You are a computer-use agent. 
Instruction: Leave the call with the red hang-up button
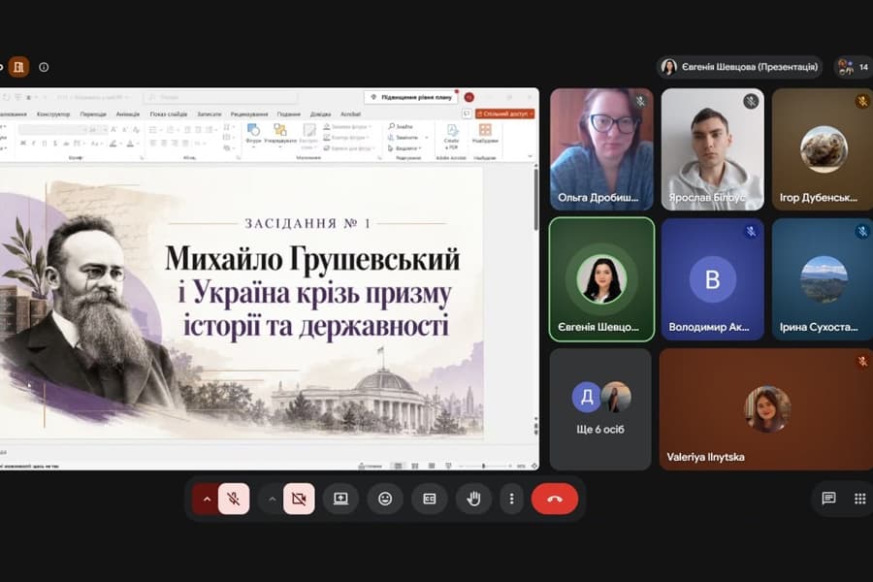click(555, 499)
